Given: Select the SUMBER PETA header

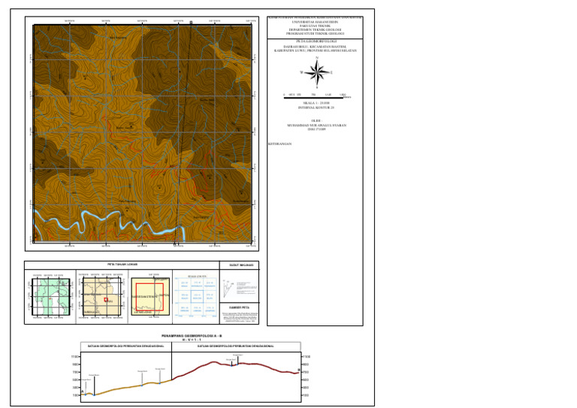Looking at the screenshot, I should (x=235, y=307).
